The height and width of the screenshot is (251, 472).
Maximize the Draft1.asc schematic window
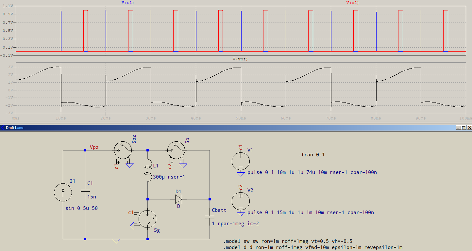point(464,128)
